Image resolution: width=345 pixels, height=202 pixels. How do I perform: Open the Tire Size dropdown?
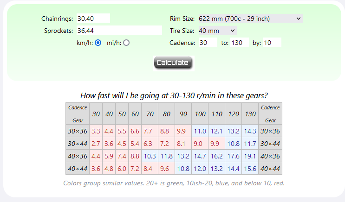click(217, 31)
